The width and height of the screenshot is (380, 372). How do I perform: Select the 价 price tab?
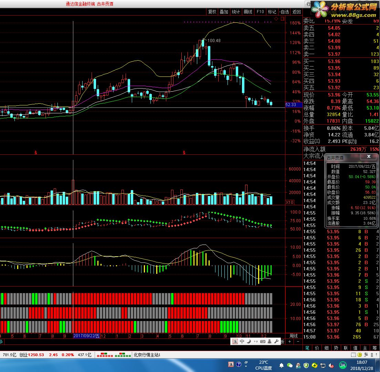pyautogui.click(x=317, y=348)
